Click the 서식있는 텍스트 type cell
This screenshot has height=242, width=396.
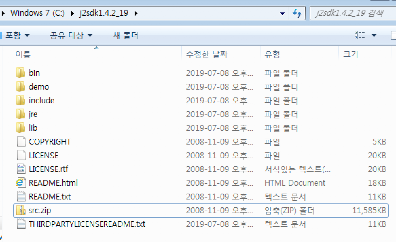point(297,169)
